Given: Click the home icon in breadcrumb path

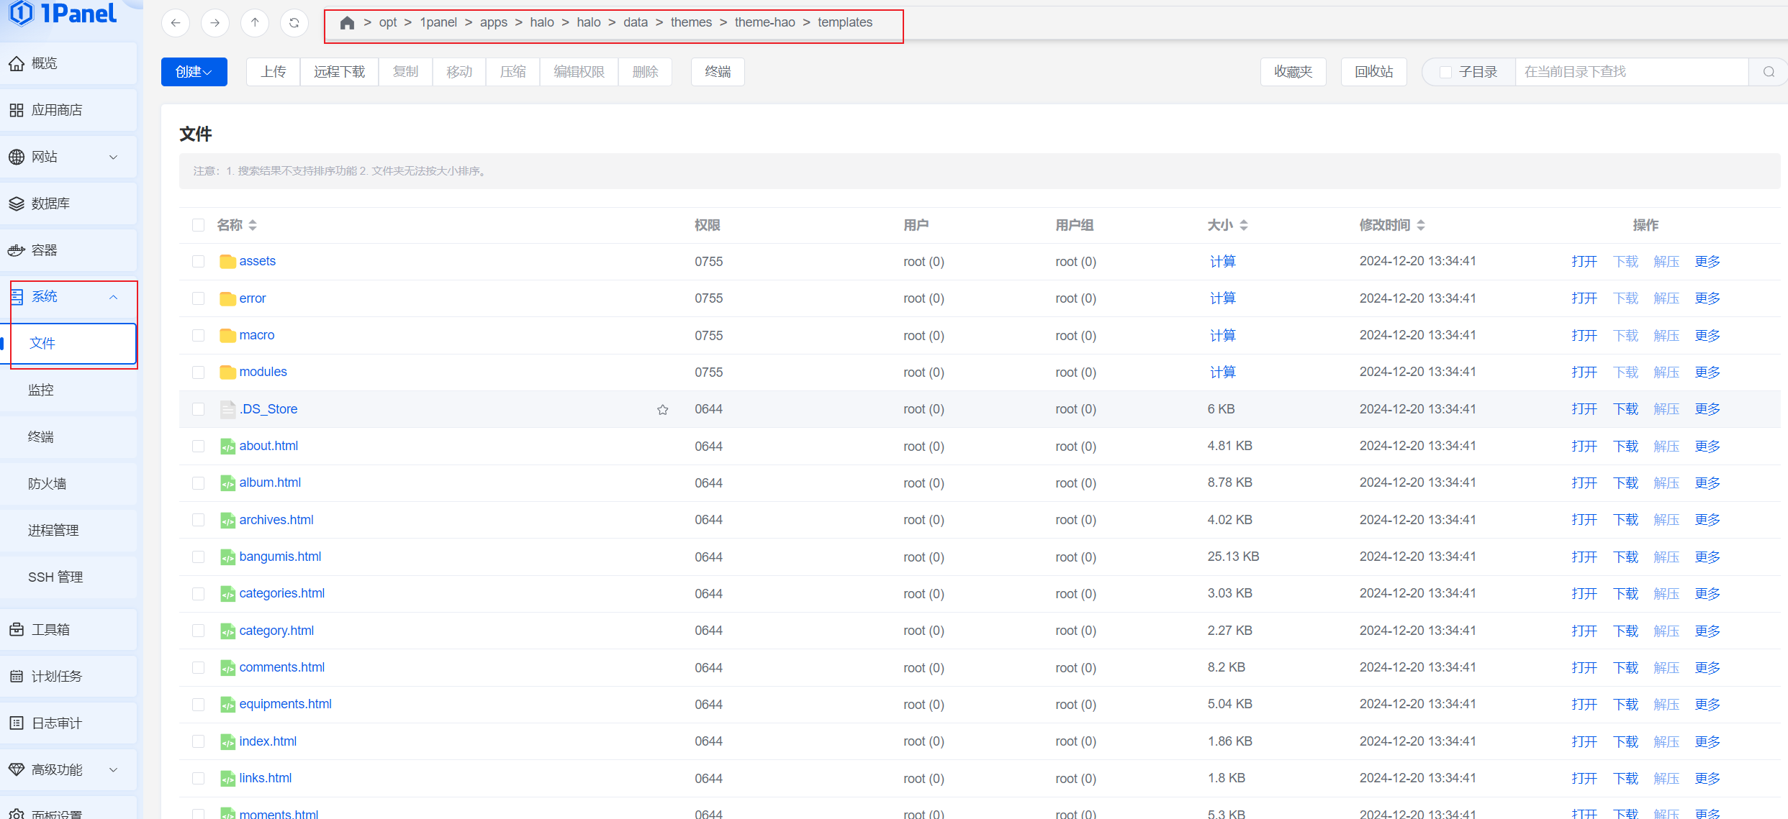Looking at the screenshot, I should [x=347, y=23].
